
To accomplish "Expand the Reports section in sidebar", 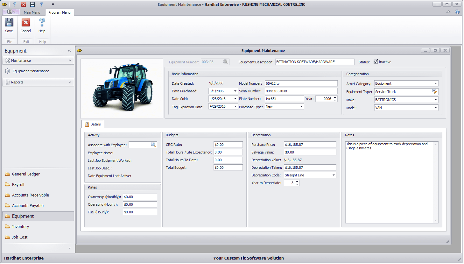I will point(70,82).
